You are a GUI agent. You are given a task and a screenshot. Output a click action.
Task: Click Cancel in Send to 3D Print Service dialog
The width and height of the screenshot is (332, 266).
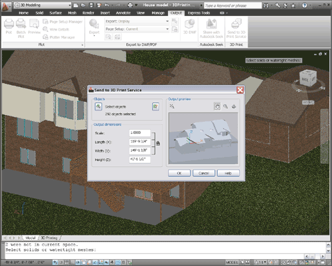pyautogui.click(x=204, y=173)
